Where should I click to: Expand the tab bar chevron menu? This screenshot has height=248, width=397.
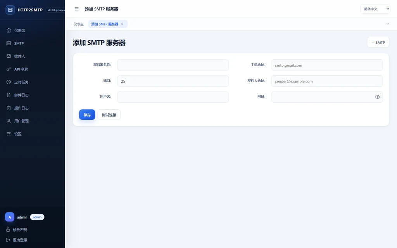pyautogui.click(x=388, y=24)
